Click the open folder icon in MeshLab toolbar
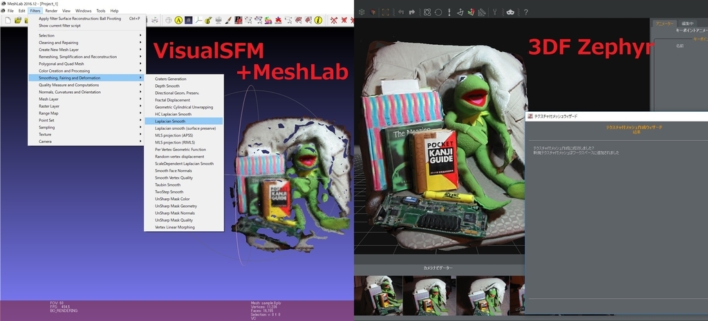Image resolution: width=708 pixels, height=321 pixels. (x=18, y=20)
